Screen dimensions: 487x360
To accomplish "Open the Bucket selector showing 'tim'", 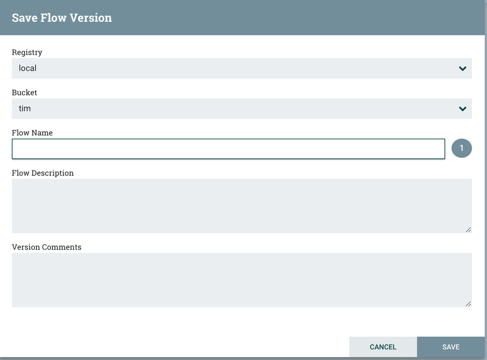I will click(x=242, y=109).
